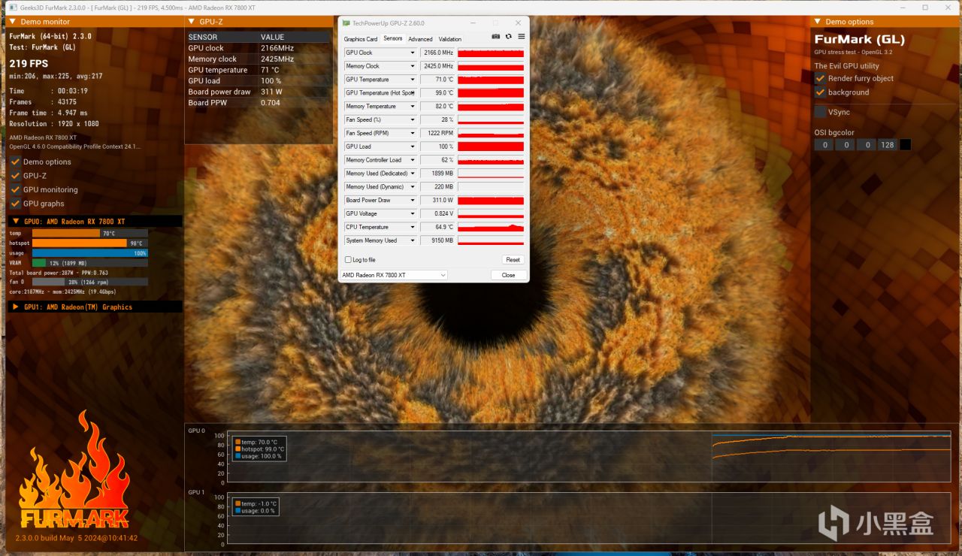962x556 pixels.
Task: Click the Reset button in GPU-Z
Action: (513, 260)
